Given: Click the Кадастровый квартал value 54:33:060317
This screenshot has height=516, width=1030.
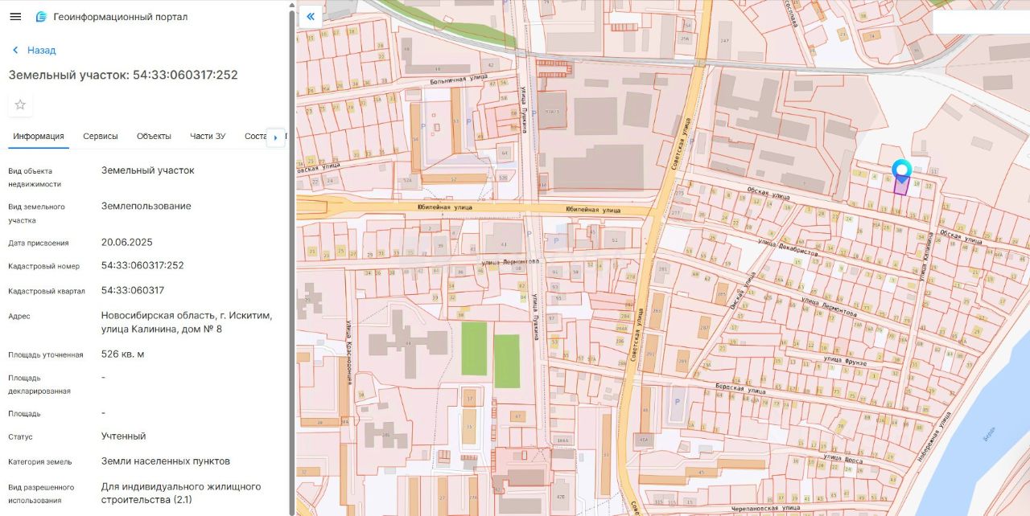Looking at the screenshot, I should coord(133,290).
